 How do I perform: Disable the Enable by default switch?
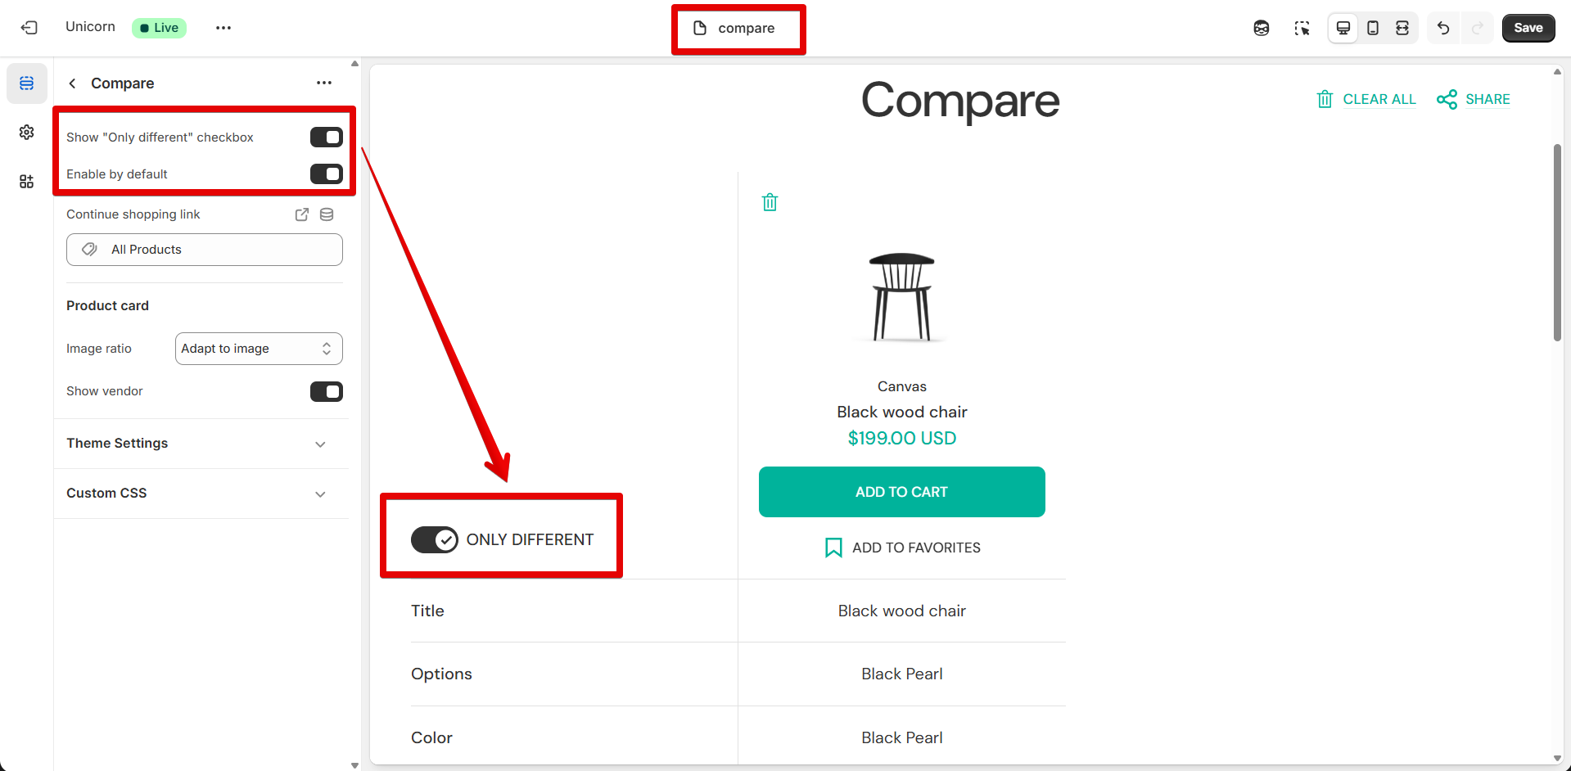pos(326,174)
